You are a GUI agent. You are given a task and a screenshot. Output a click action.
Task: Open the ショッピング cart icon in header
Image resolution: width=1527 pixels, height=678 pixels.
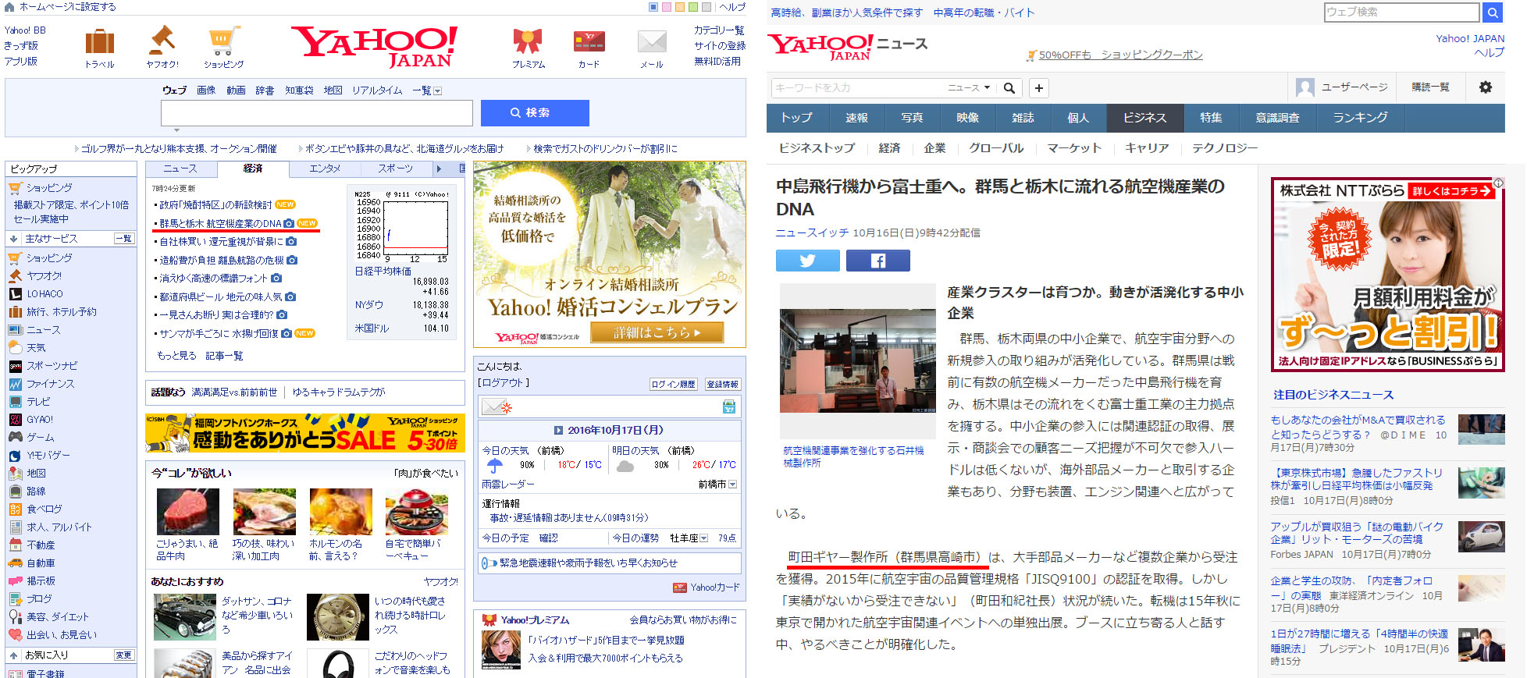[223, 41]
